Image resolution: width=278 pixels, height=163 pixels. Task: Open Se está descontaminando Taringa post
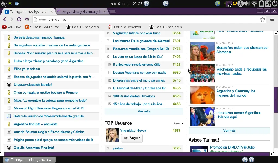(39, 37)
